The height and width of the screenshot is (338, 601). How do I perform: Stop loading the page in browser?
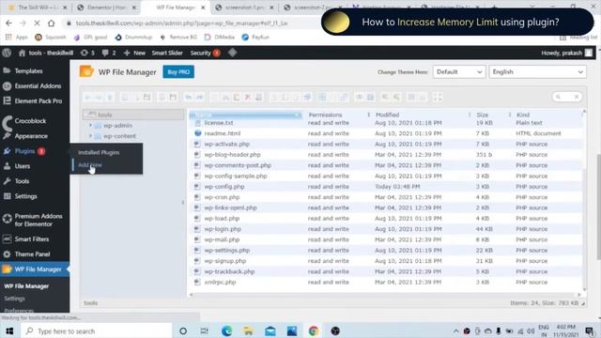[37, 23]
